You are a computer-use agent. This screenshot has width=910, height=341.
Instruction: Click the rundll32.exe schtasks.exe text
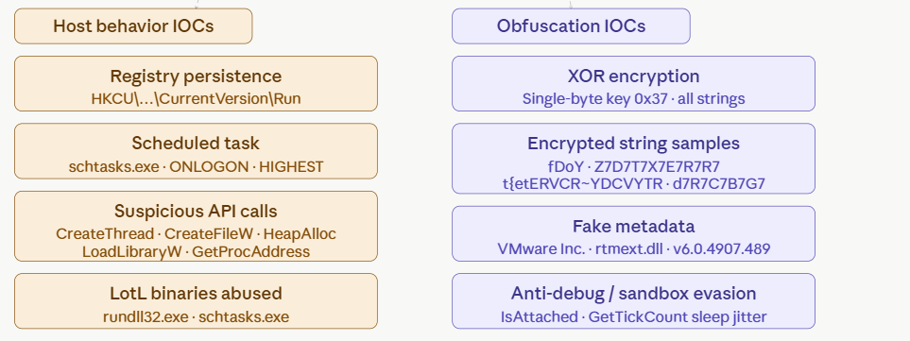197,316
